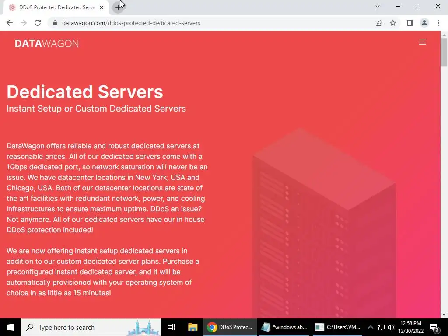The width and height of the screenshot is (448, 336).
Task: Go to the DataWagon logo home link
Action: click(47, 43)
